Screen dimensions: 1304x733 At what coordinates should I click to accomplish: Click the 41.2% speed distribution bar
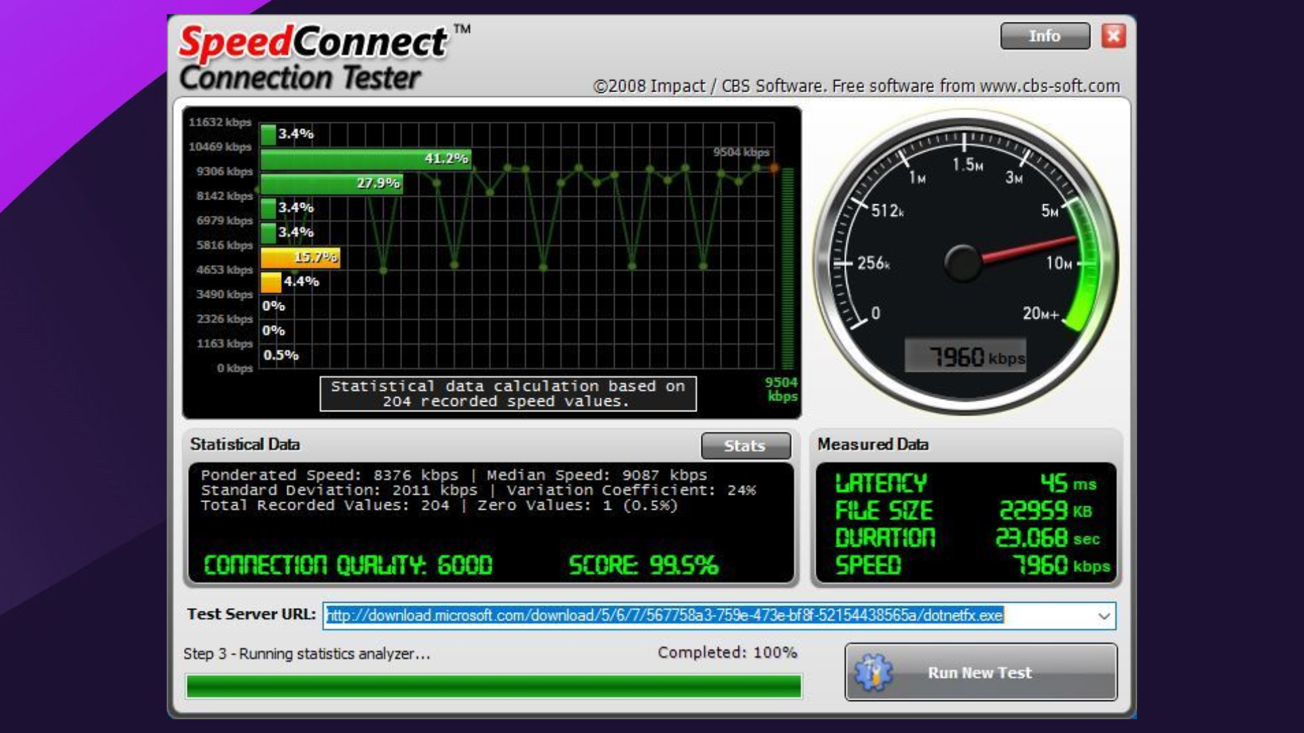click(366, 159)
